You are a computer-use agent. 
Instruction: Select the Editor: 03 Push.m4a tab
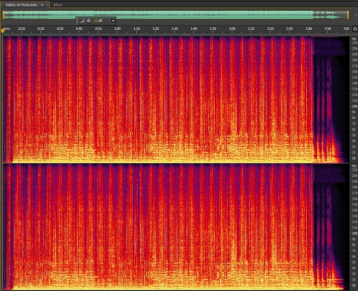point(21,5)
